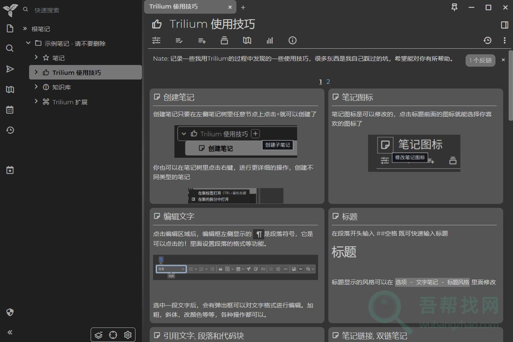Select the Trilium 使用技巧 tab
Viewport: 513px width, 342px height.
190,7
